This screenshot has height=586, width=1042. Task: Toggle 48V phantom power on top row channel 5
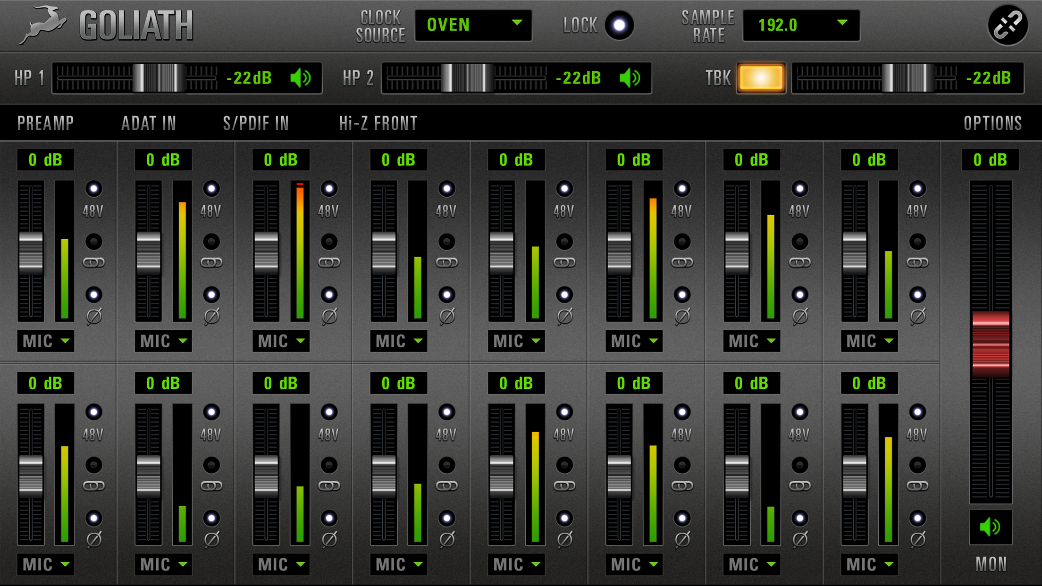point(564,189)
